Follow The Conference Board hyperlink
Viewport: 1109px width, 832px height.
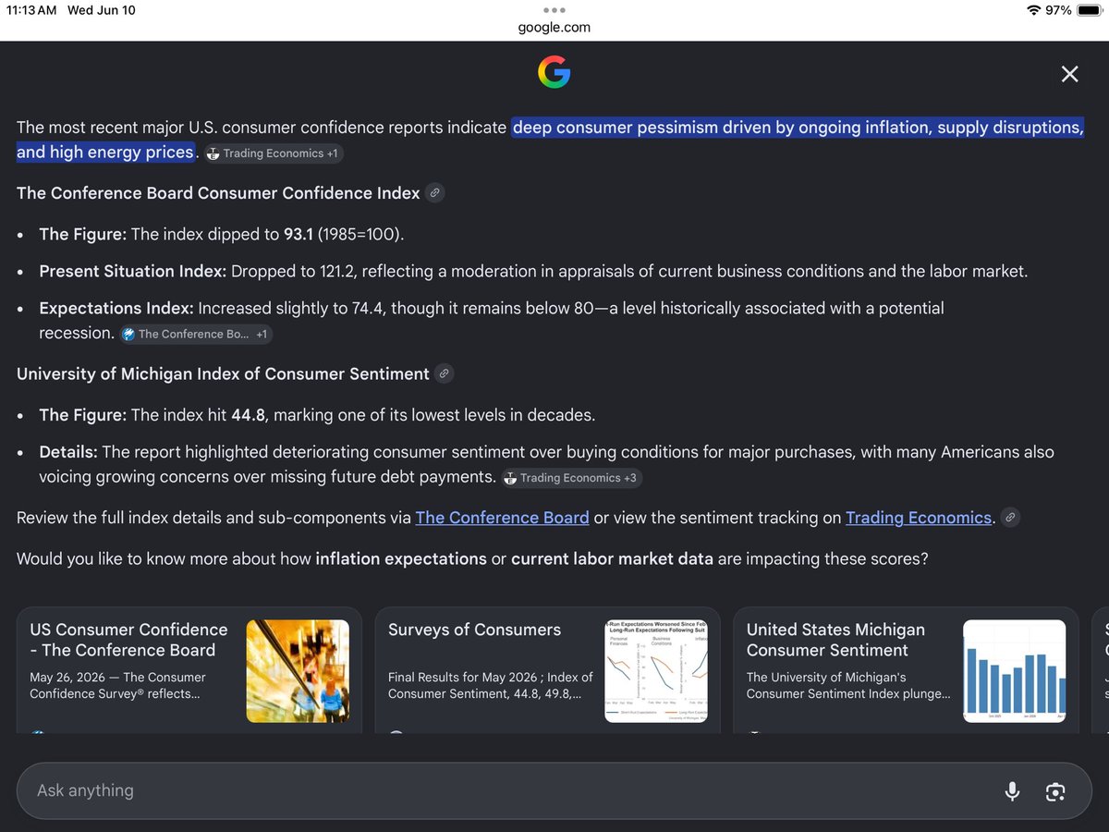pos(502,518)
